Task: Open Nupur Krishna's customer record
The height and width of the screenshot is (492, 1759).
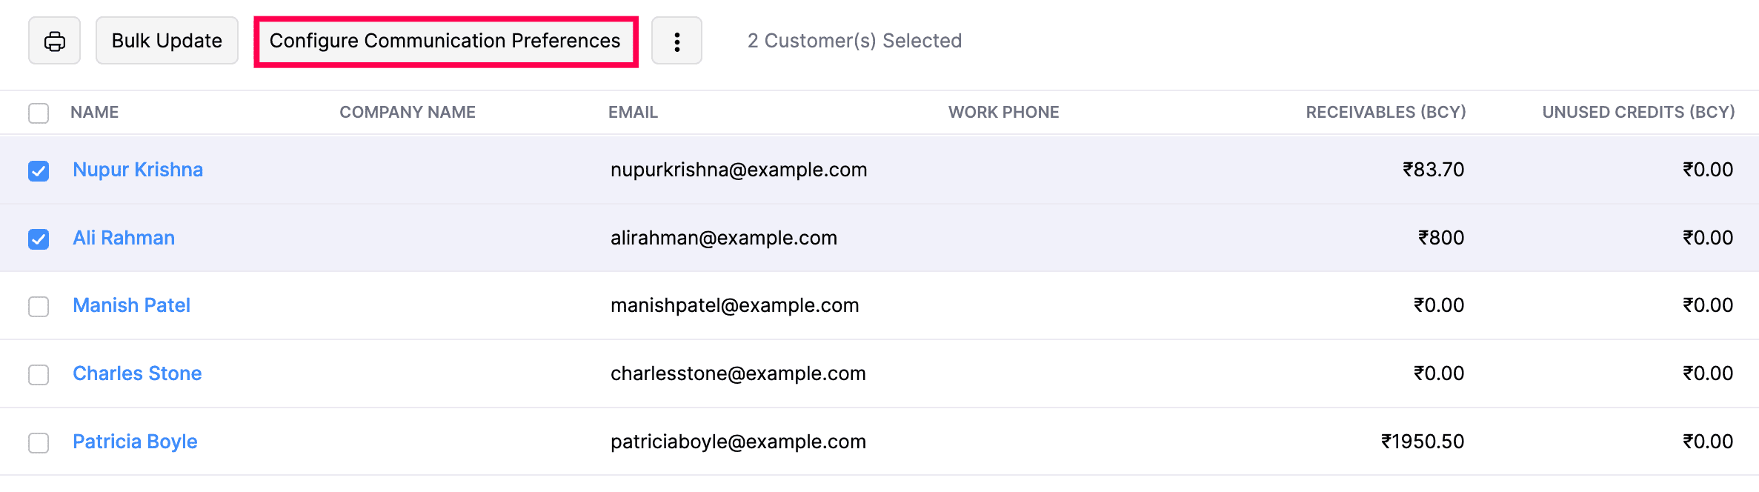Action: (x=138, y=170)
